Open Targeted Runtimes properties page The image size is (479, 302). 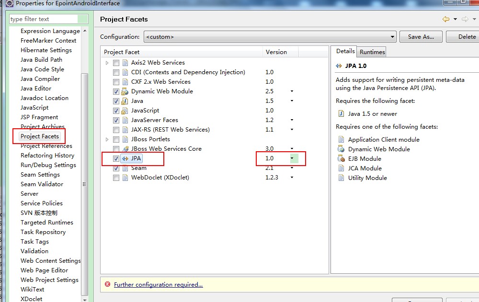pos(47,222)
